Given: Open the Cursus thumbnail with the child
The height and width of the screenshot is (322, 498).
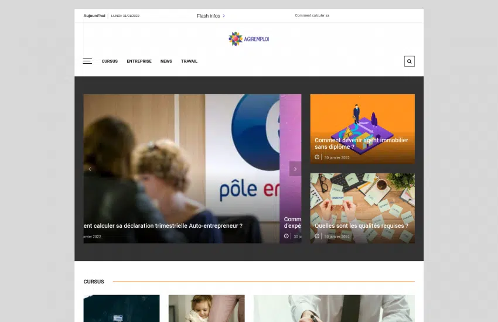Looking at the screenshot, I should pos(206,309).
